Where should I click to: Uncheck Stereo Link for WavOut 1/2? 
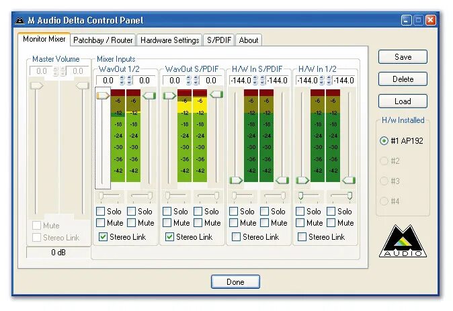coord(103,237)
